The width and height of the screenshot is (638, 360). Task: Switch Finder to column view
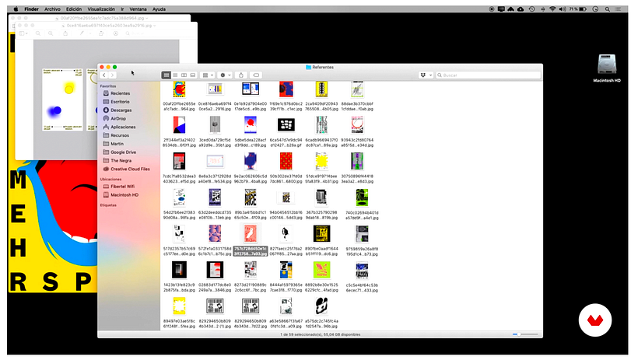184,75
